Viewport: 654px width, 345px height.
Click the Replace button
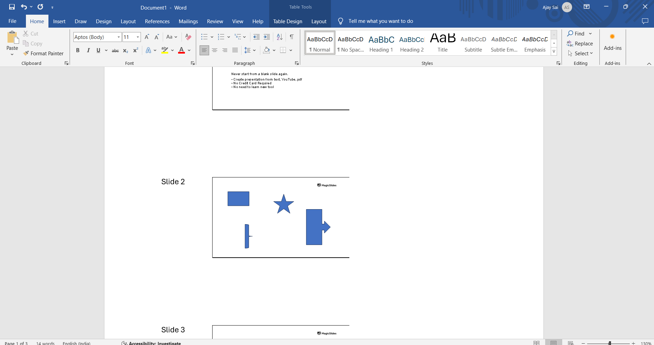coord(580,44)
